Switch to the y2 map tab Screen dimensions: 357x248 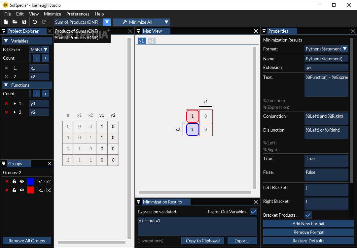[151, 41]
